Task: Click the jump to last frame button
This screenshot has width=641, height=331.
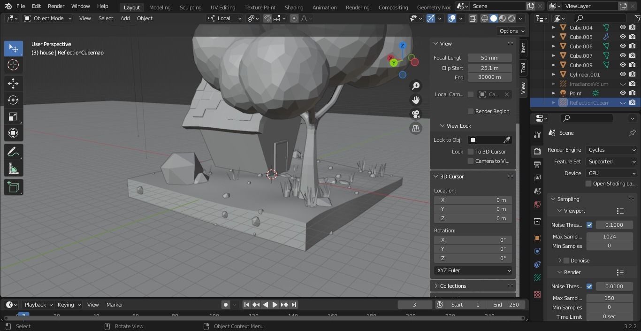Action: click(294, 305)
